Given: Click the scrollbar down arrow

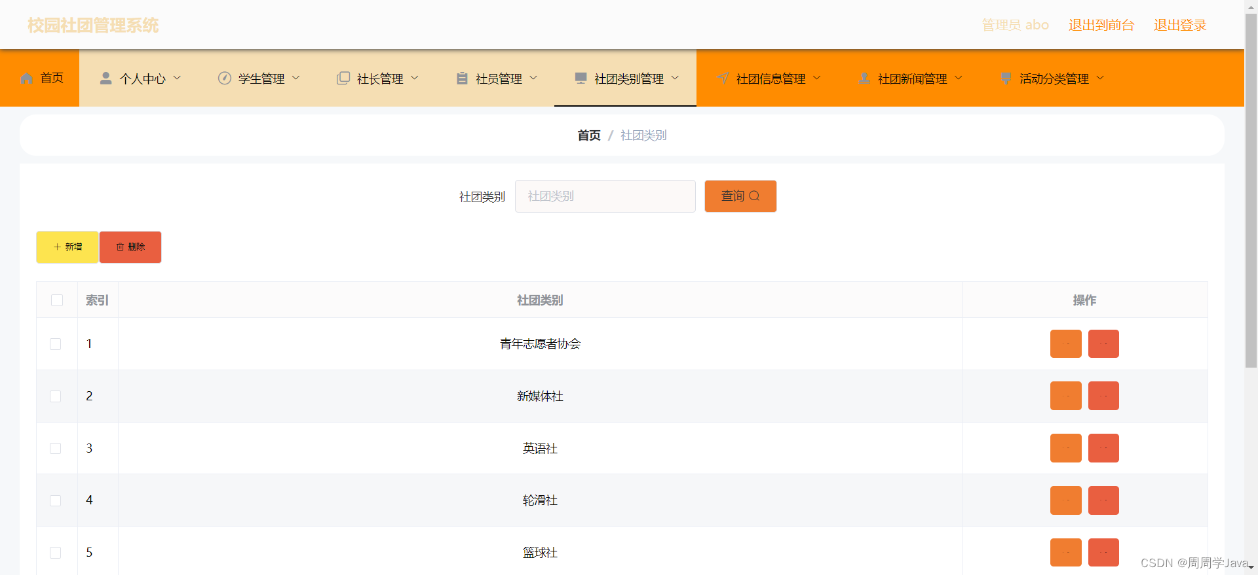Looking at the screenshot, I should coord(1251,568).
